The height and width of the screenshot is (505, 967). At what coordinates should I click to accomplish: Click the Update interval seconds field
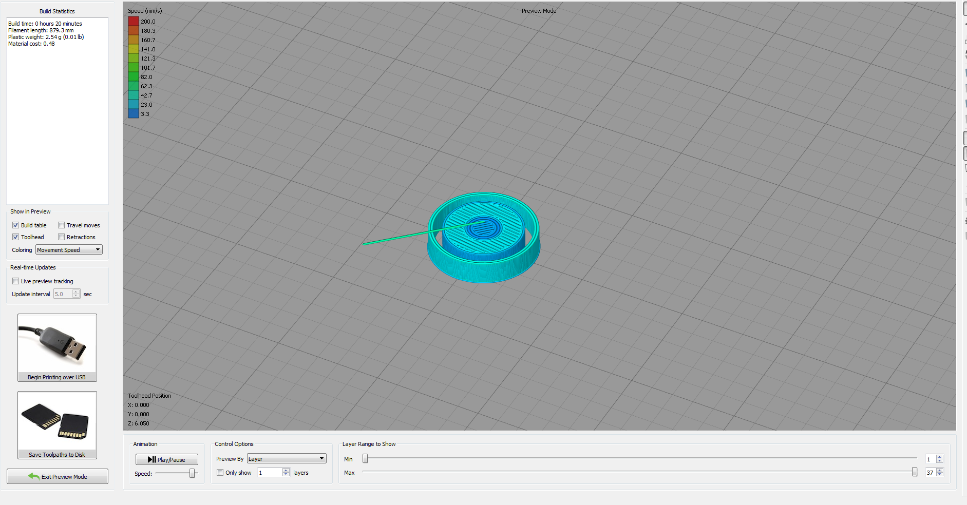(x=63, y=294)
